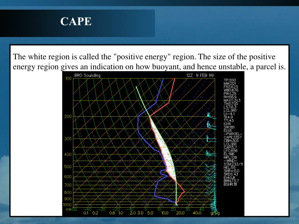Image resolution: width=299 pixels, height=224 pixels.
Task: Select the "LFC:656" value
Action: [x=231, y=151]
